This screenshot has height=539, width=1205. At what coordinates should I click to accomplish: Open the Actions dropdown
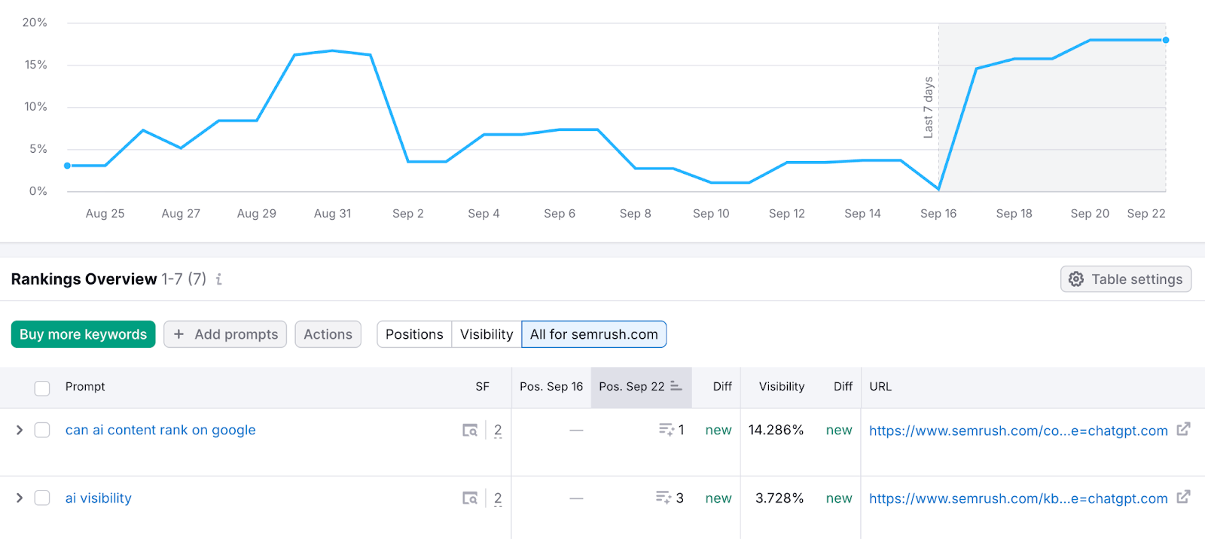click(328, 334)
